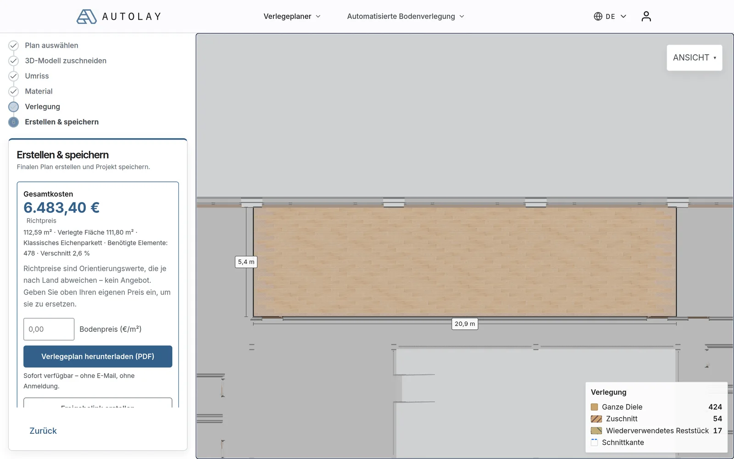Click the Zuschnitt hatched swatch
This screenshot has height=459, width=734.
(596, 419)
